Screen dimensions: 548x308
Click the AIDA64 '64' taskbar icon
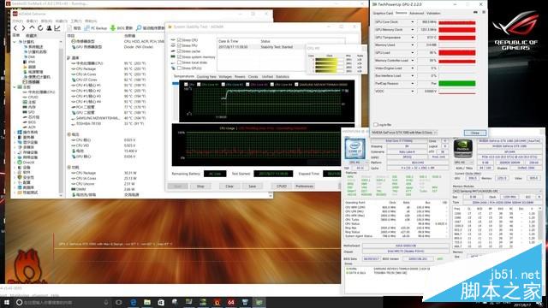pos(231,302)
